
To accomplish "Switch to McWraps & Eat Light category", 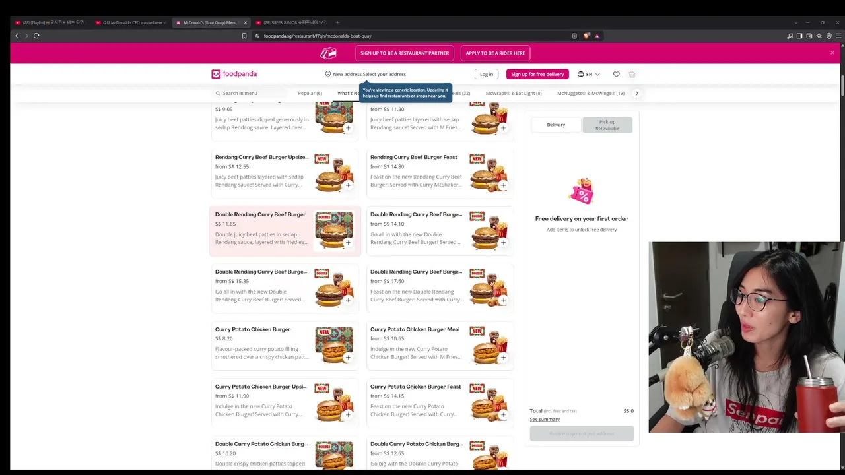I will 514,93.
